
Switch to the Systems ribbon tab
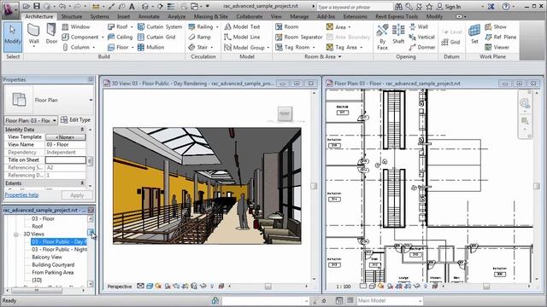point(99,16)
